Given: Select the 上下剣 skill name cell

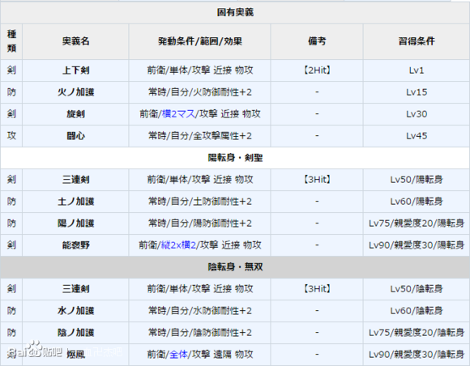Looking at the screenshot, I should point(75,70).
